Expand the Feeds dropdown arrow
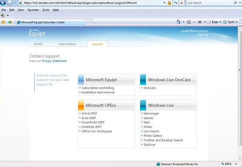The height and width of the screenshot is (167, 242). [x=194, y=22]
